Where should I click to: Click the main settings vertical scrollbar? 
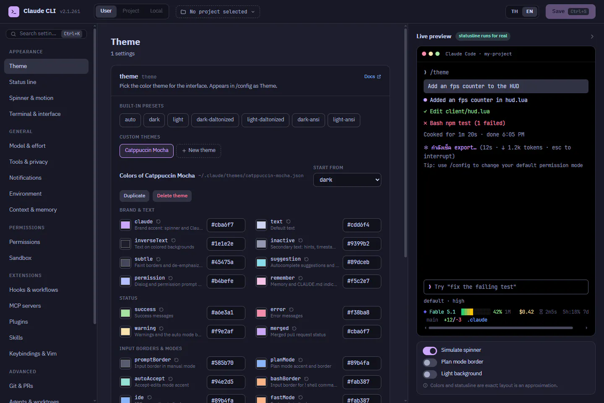pos(406,143)
